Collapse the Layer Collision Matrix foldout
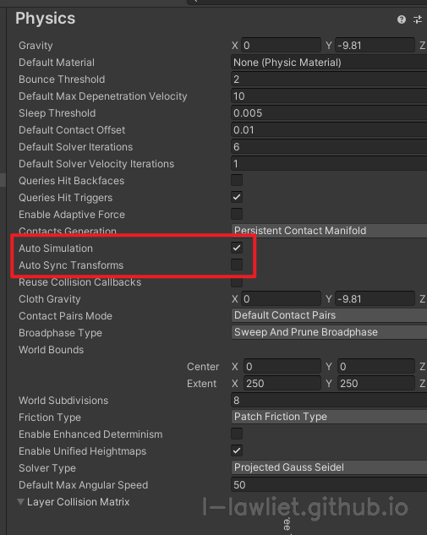Viewport: 427px width, 535px height. [x=21, y=502]
